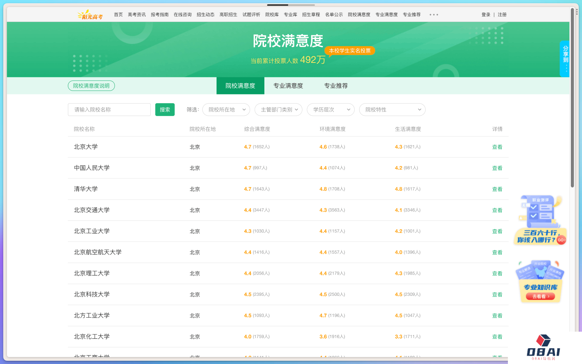Click the 本校学生实名投票 orange badge

click(x=350, y=51)
